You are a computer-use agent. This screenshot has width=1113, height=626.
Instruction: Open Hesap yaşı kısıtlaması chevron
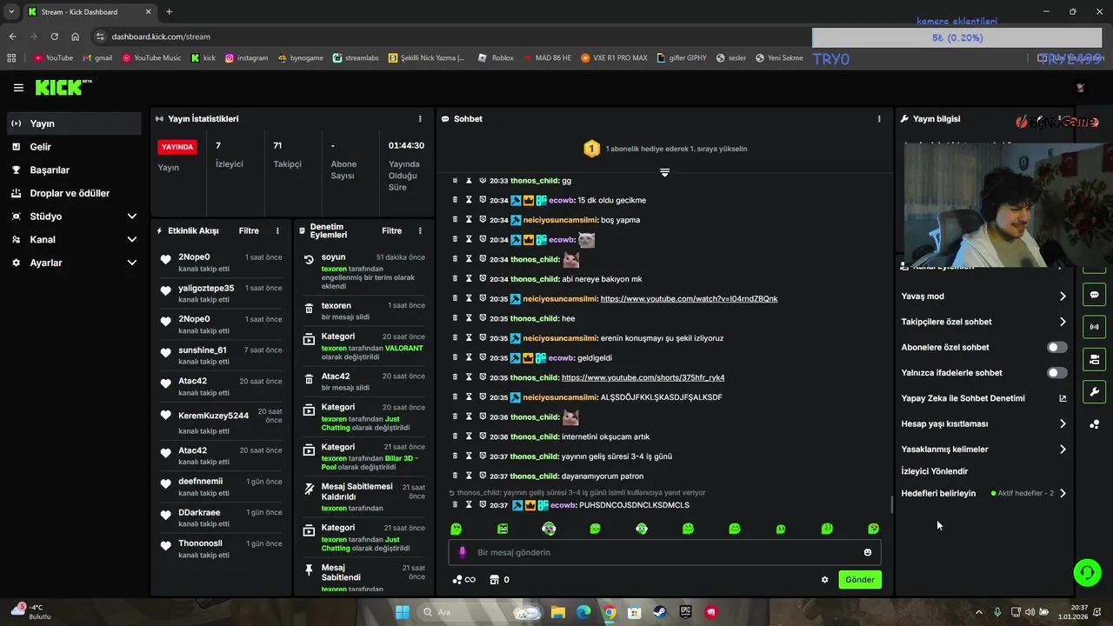pos(1063,424)
